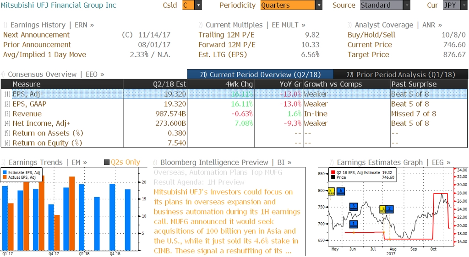Click the orange Actual EPS legend swatch
469x257 pixels.
pyautogui.click(x=5, y=177)
